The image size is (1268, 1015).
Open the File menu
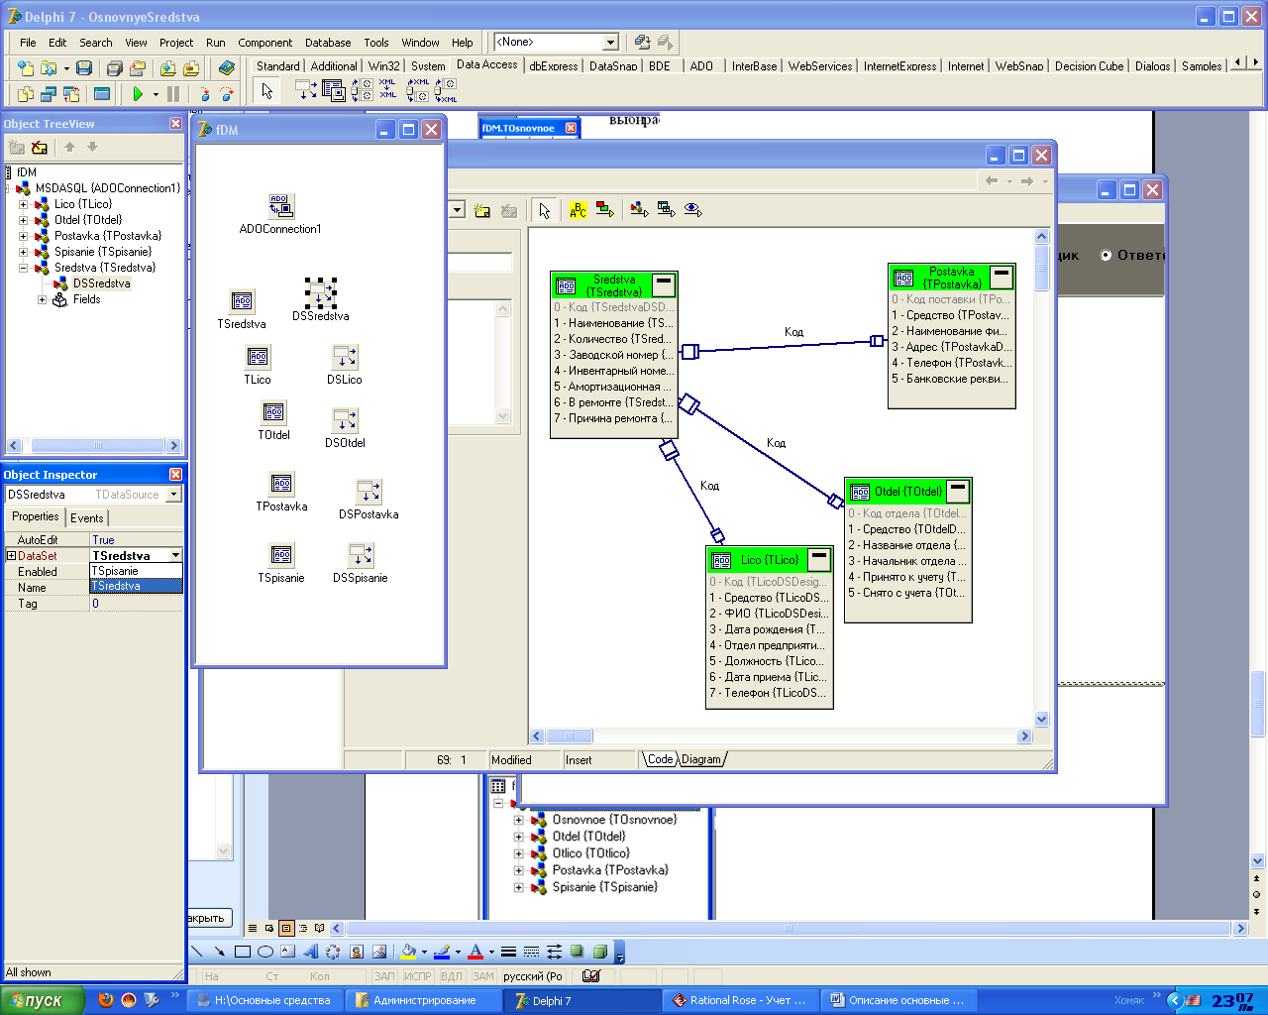[28, 43]
